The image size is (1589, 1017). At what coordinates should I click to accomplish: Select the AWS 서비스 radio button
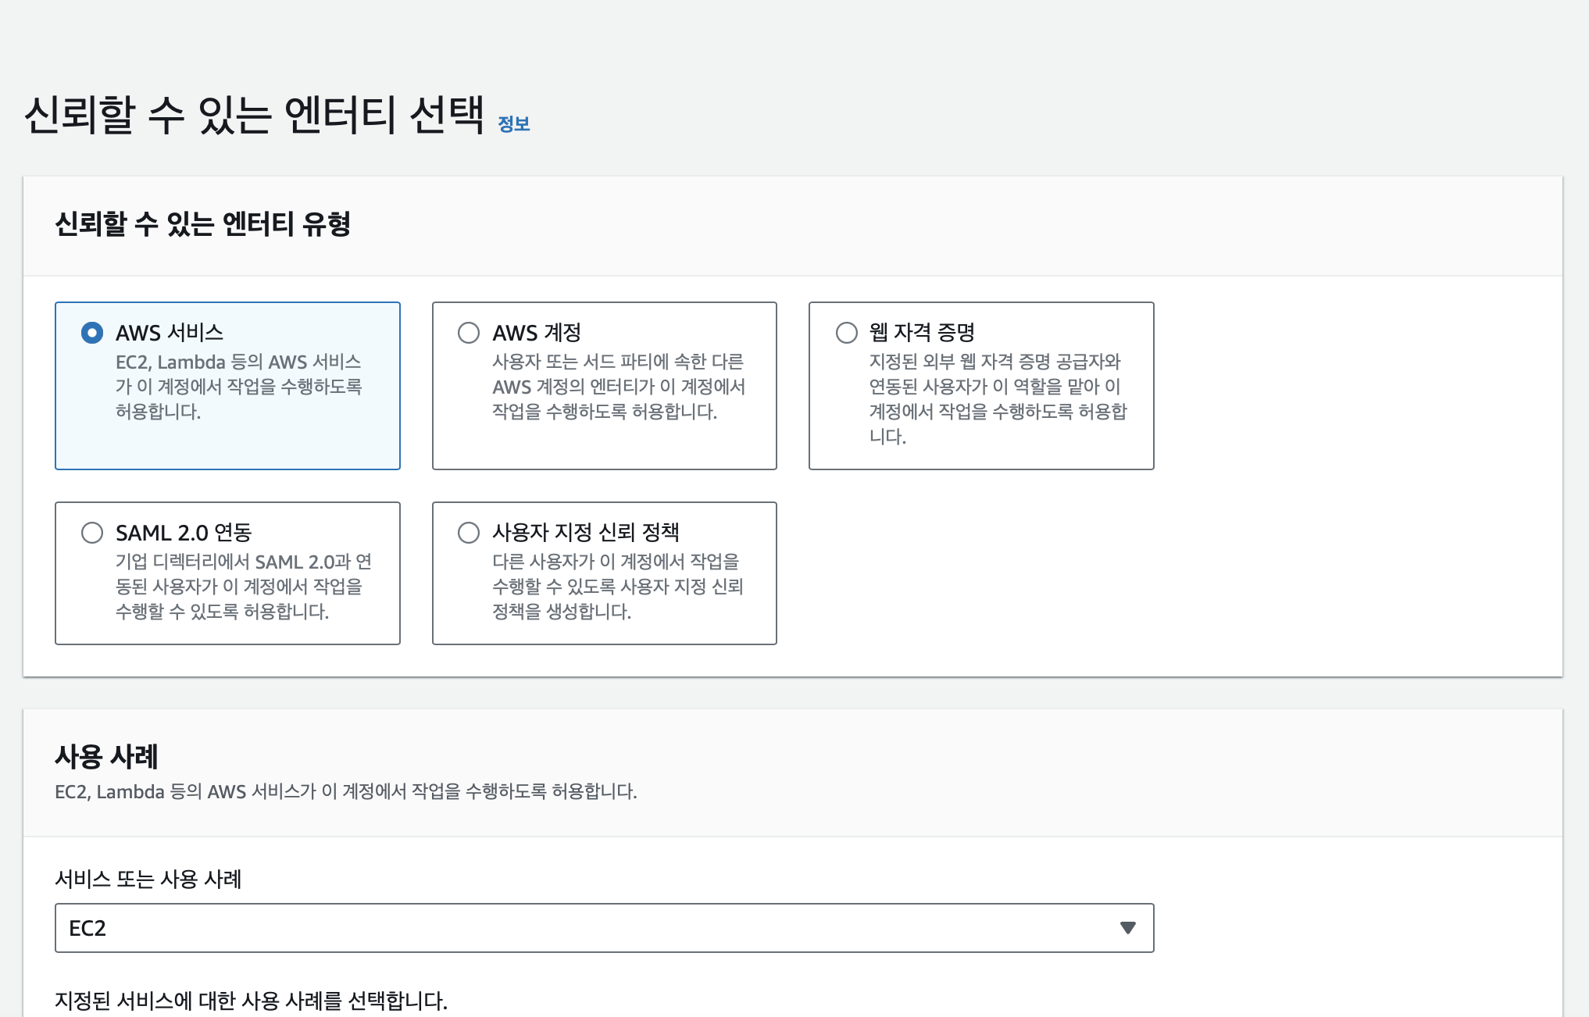92,333
